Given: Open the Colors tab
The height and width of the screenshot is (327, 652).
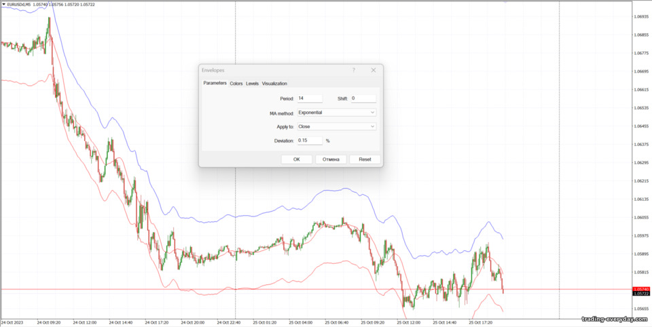Looking at the screenshot, I should pos(236,83).
